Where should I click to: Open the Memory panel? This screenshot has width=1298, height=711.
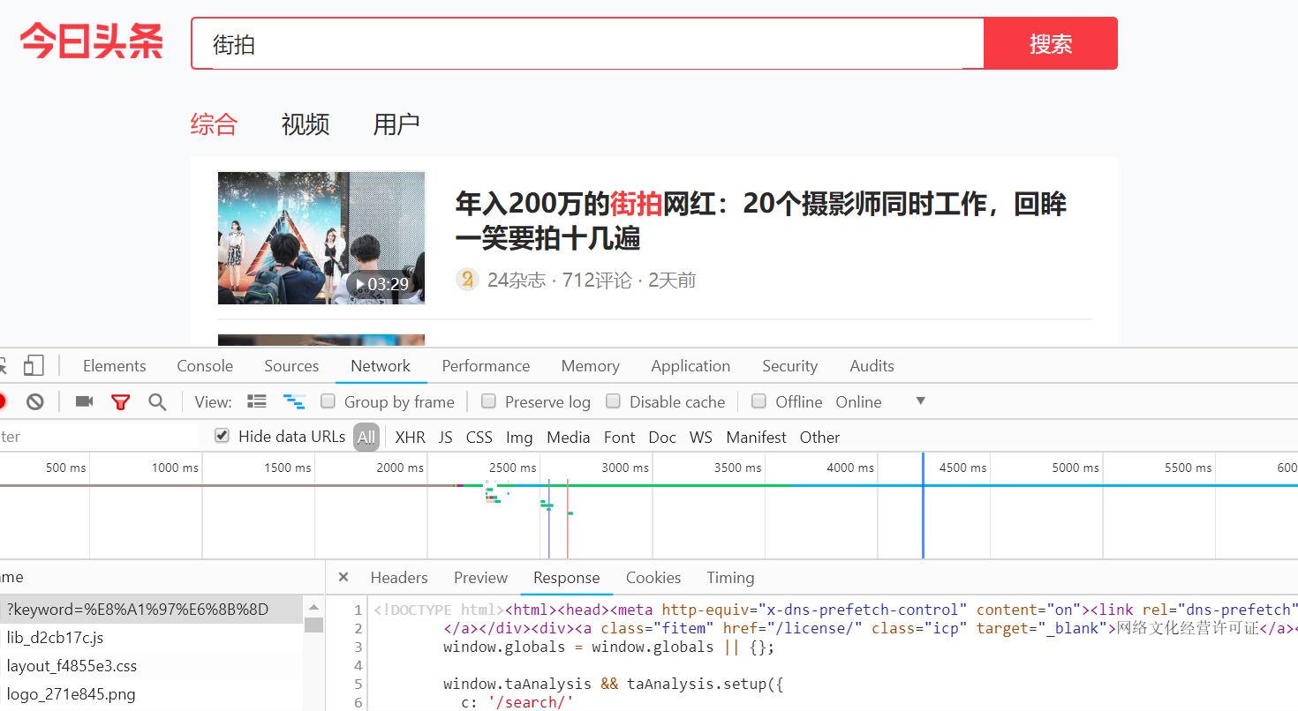point(590,366)
